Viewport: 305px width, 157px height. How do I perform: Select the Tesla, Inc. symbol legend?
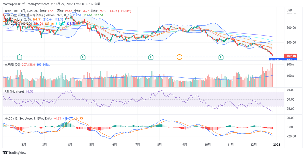click(22, 11)
